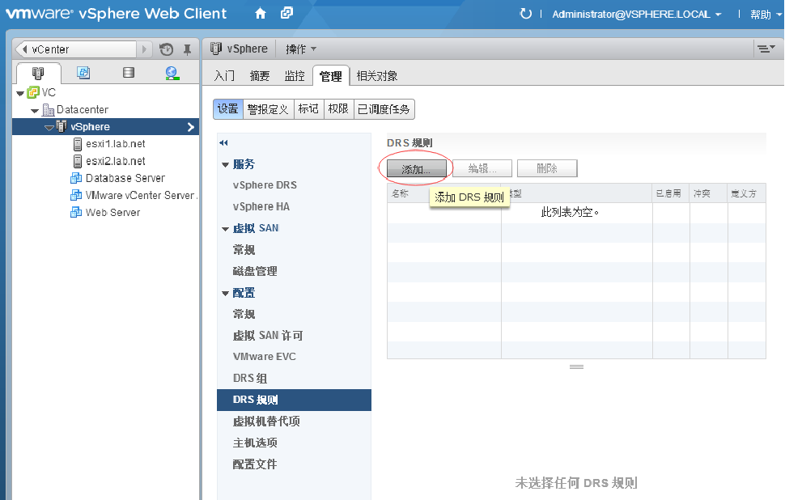Open the 监控 tab

295,76
